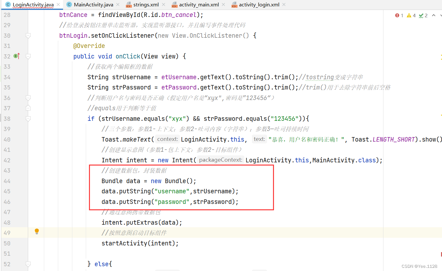Click the 'text:' inlay hint on line 40
This screenshot has height=271, width=442.
259,139
